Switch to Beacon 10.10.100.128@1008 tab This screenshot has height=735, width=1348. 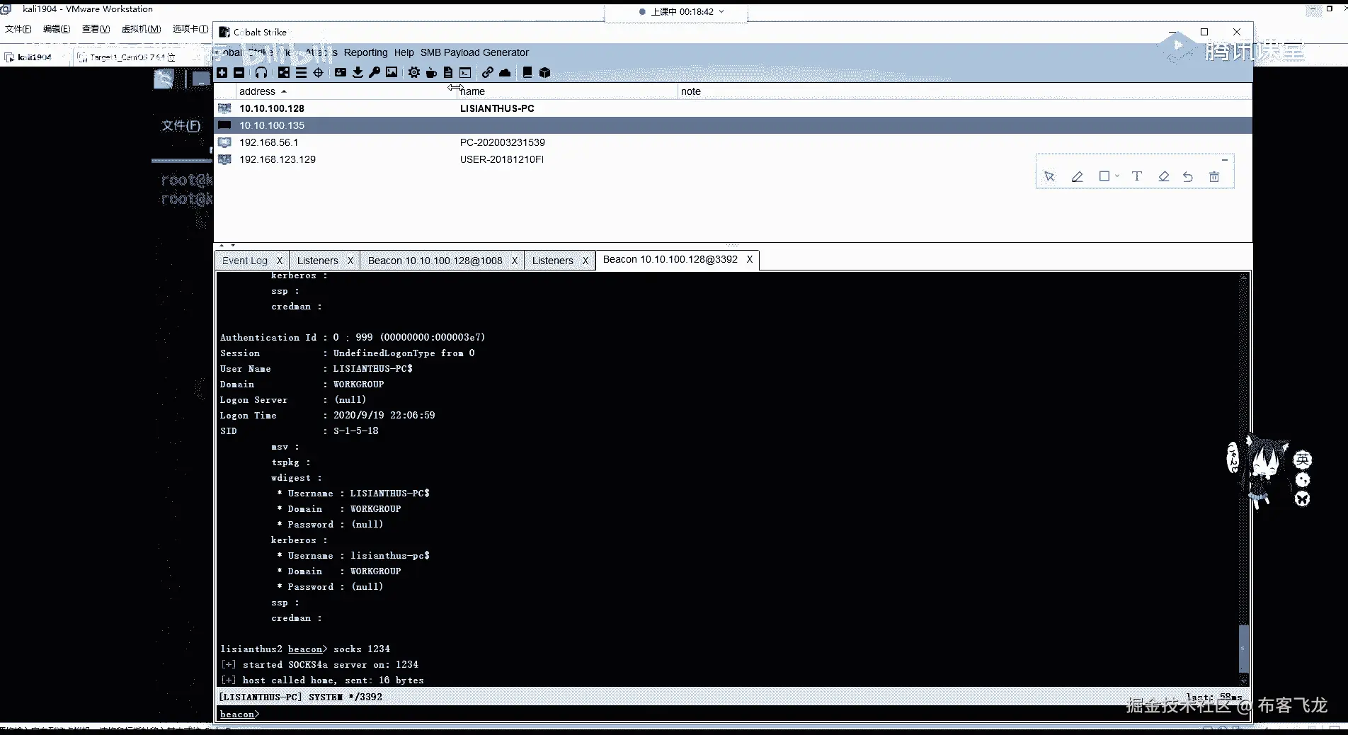(435, 261)
